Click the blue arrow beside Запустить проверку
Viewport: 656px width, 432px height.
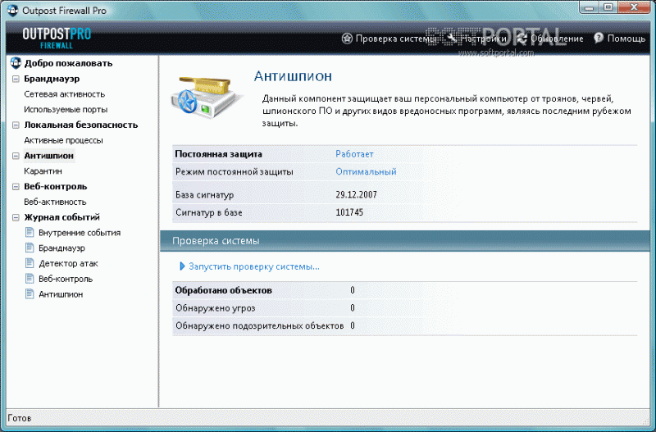[182, 266]
